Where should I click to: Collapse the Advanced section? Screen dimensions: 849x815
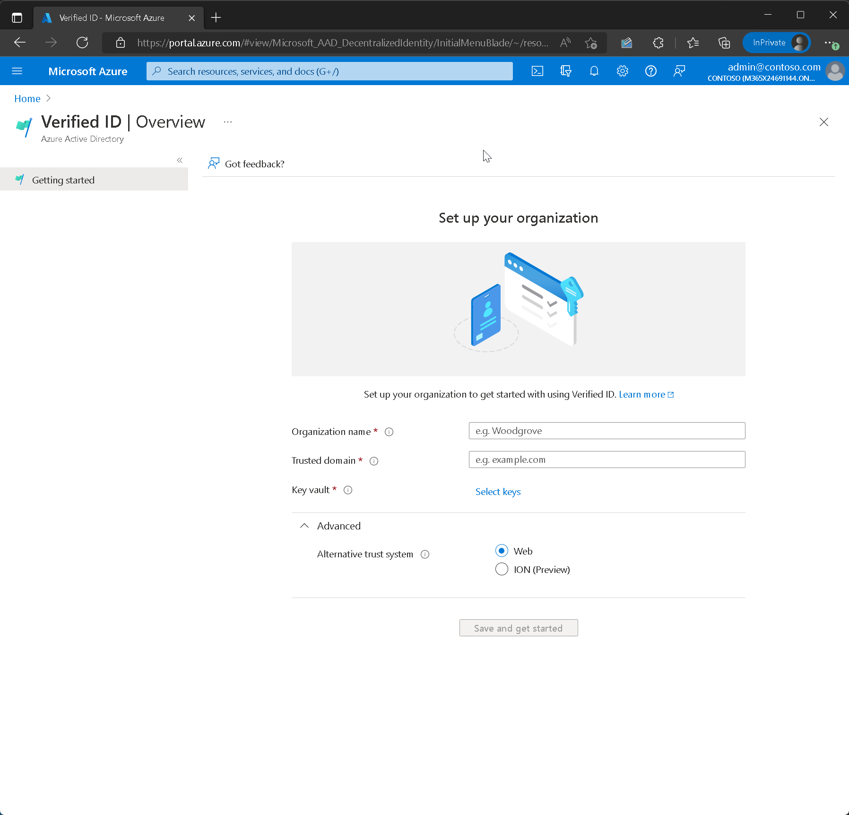[x=304, y=526]
